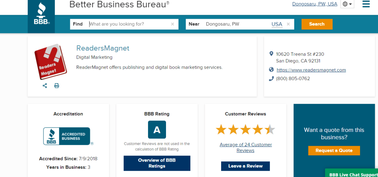The width and height of the screenshot is (378, 177).
Task: Click the Accreditation heading
Action: coord(68,114)
